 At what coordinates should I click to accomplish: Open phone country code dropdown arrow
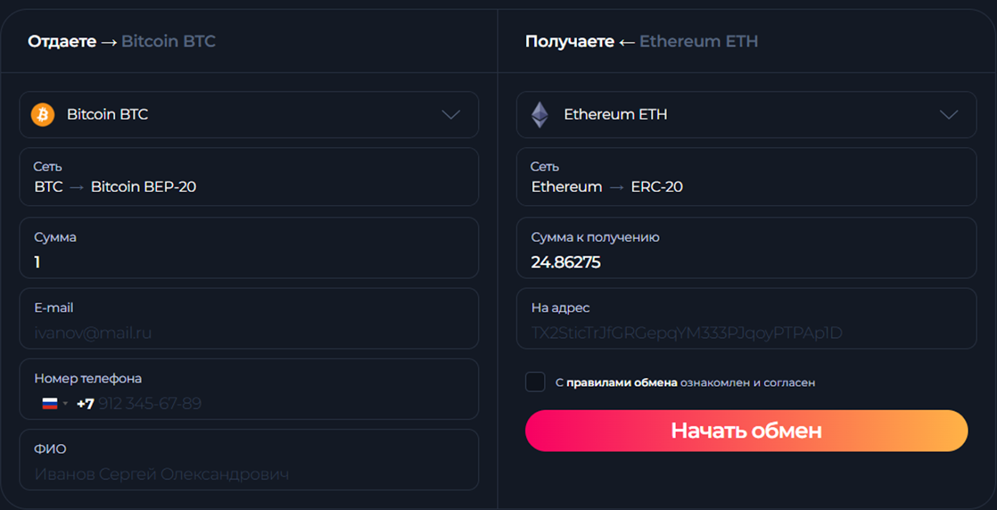tap(65, 403)
